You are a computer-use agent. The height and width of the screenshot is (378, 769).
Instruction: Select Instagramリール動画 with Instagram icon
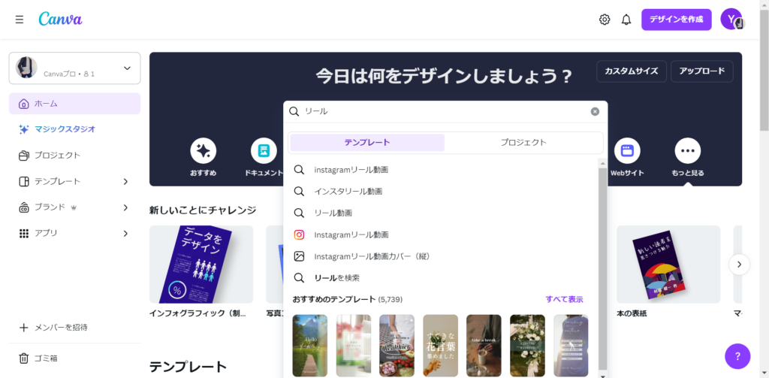click(x=440, y=234)
